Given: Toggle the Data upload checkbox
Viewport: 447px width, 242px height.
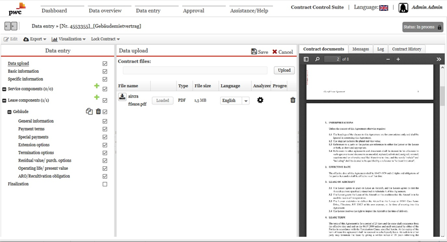Looking at the screenshot, I should [x=105, y=64].
